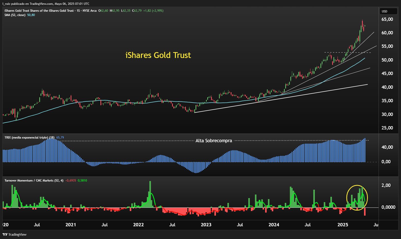Click the 2025 time axis label
The width and height of the screenshot is (401, 239).
[x=343, y=225]
